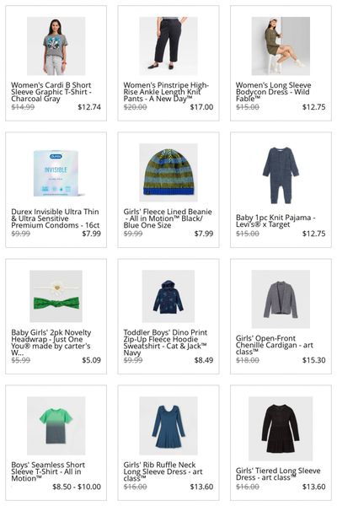Click the Women's Pinstripe High-Rise pants photo
The width and height of the screenshot is (337, 506).
tap(168, 46)
